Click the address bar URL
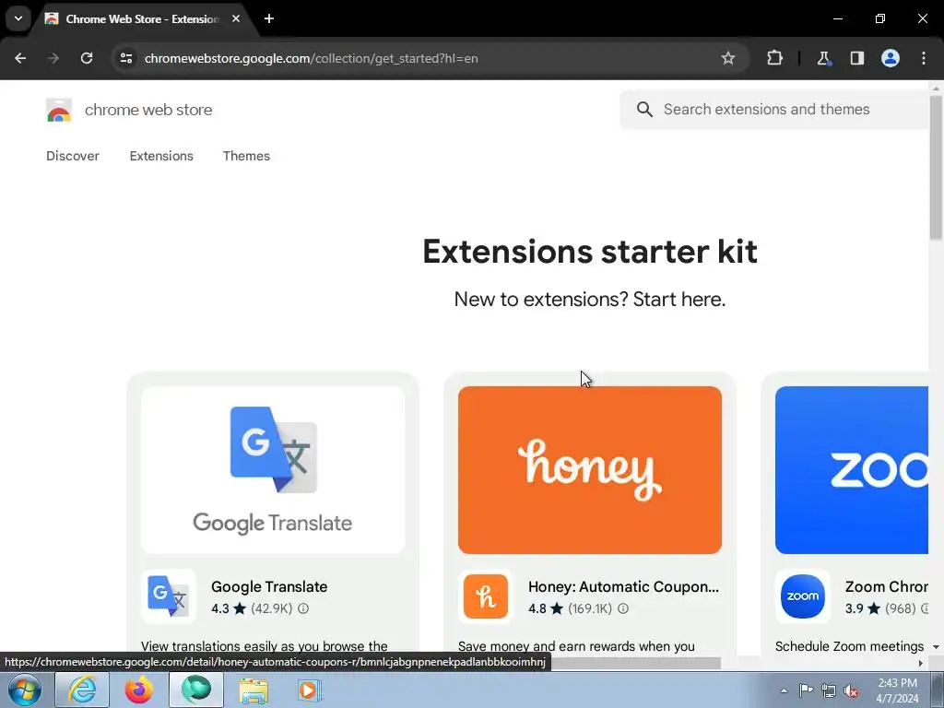Viewport: 944px width, 708px height. 311,58
